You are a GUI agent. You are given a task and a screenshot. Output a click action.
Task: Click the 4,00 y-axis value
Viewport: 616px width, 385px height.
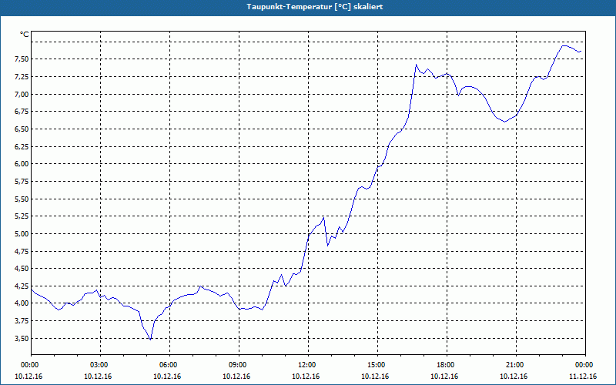tap(22, 303)
